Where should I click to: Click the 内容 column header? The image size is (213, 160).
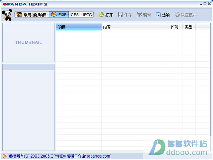[134, 27]
